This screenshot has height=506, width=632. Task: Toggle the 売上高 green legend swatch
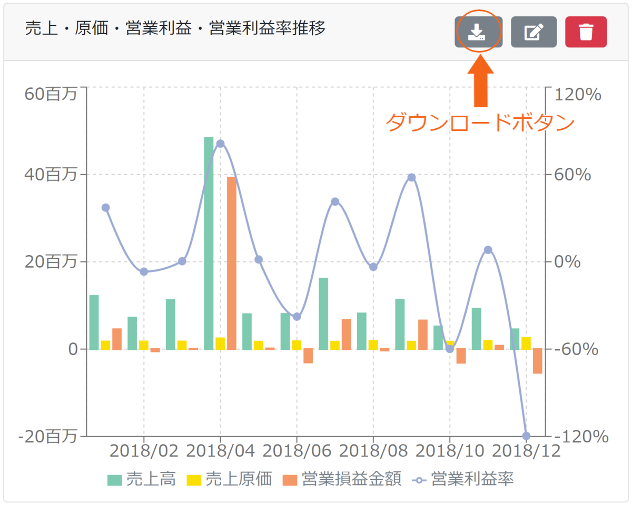coord(115,480)
